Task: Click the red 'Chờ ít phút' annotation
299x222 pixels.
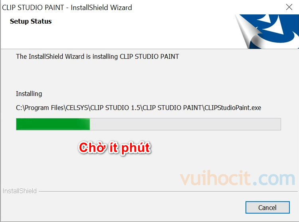Action: coord(115,148)
